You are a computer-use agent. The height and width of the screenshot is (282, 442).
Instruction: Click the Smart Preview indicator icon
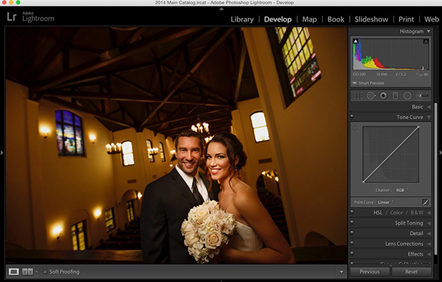pyautogui.click(x=355, y=83)
